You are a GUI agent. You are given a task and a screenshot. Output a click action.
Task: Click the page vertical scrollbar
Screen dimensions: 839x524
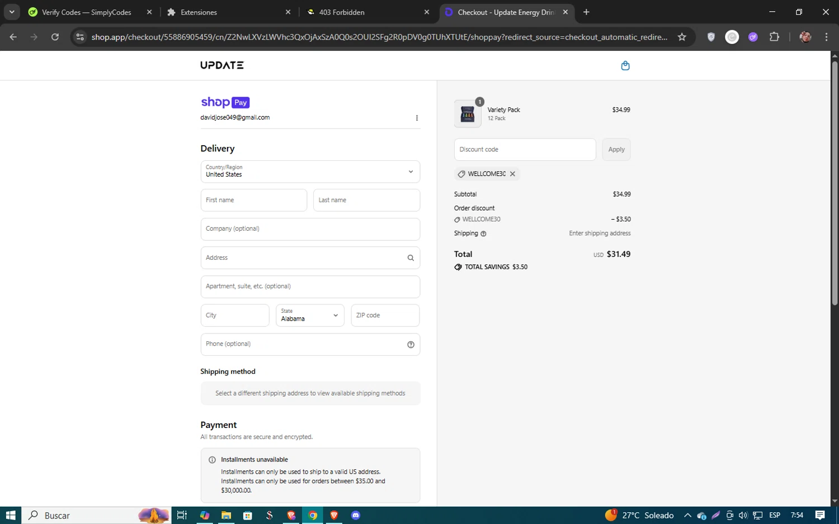coord(835,183)
